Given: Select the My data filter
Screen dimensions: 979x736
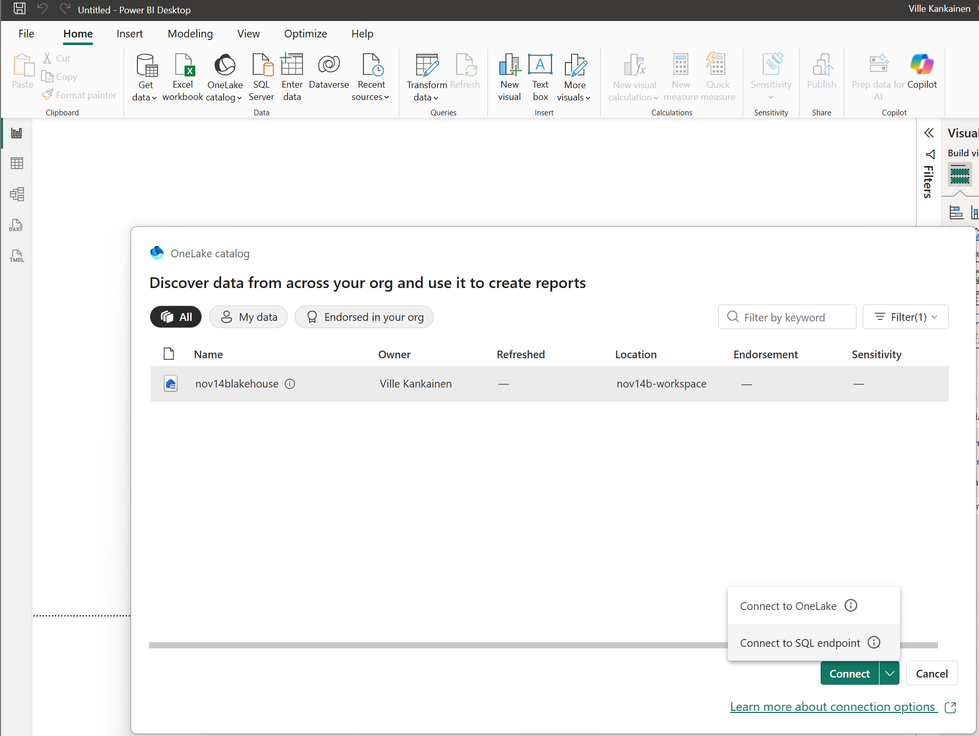Looking at the screenshot, I should coord(248,316).
